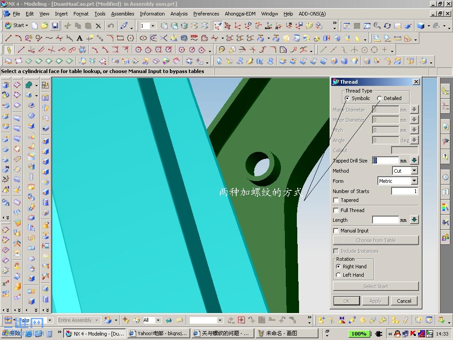The width and height of the screenshot is (453, 340).
Task: Open the Help menu
Action: coord(288,14)
